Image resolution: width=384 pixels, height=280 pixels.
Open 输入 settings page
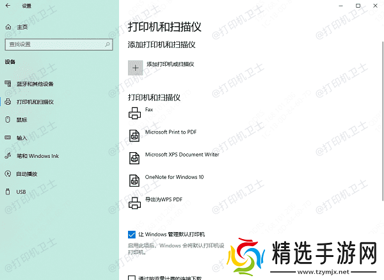click(22, 138)
